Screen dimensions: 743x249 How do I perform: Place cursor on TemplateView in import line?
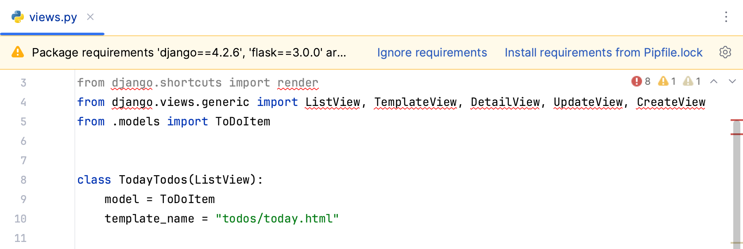[415, 102]
